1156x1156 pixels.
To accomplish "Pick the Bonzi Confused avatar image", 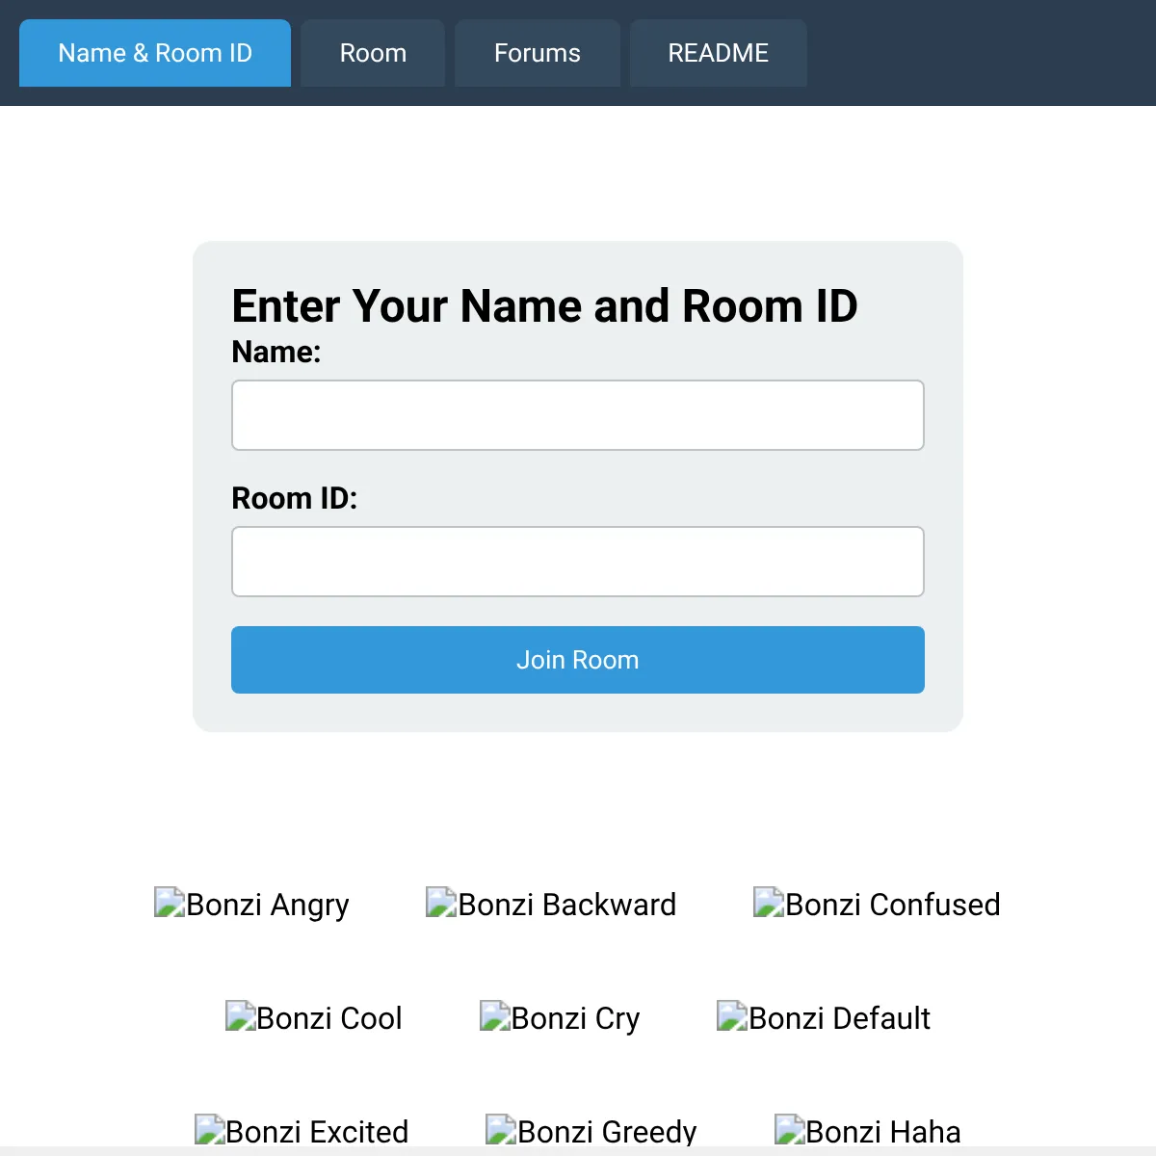I will point(877,905).
